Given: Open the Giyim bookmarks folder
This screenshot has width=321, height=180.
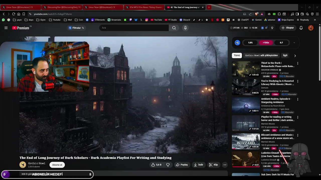Looking at the screenshot, I should 41,20.
